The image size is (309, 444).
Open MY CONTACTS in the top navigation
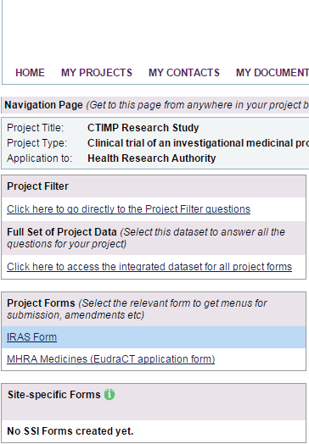[184, 73]
